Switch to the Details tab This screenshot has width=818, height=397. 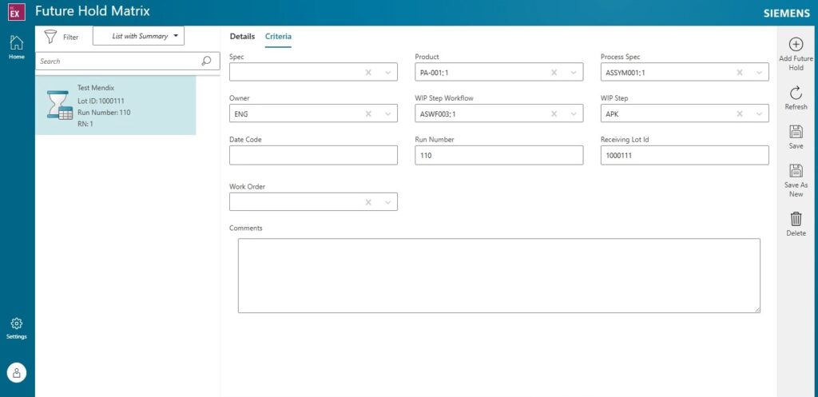click(x=242, y=37)
